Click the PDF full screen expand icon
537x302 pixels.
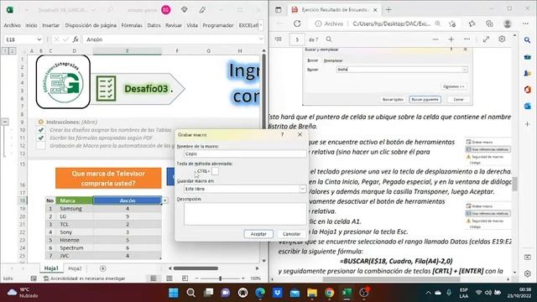pyautogui.click(x=486, y=39)
